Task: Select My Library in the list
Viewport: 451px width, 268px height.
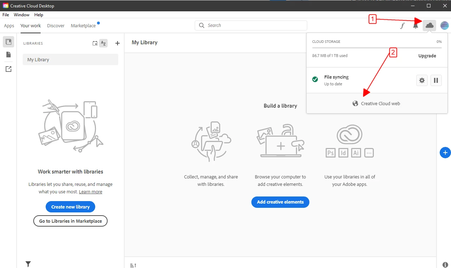Action: click(70, 59)
